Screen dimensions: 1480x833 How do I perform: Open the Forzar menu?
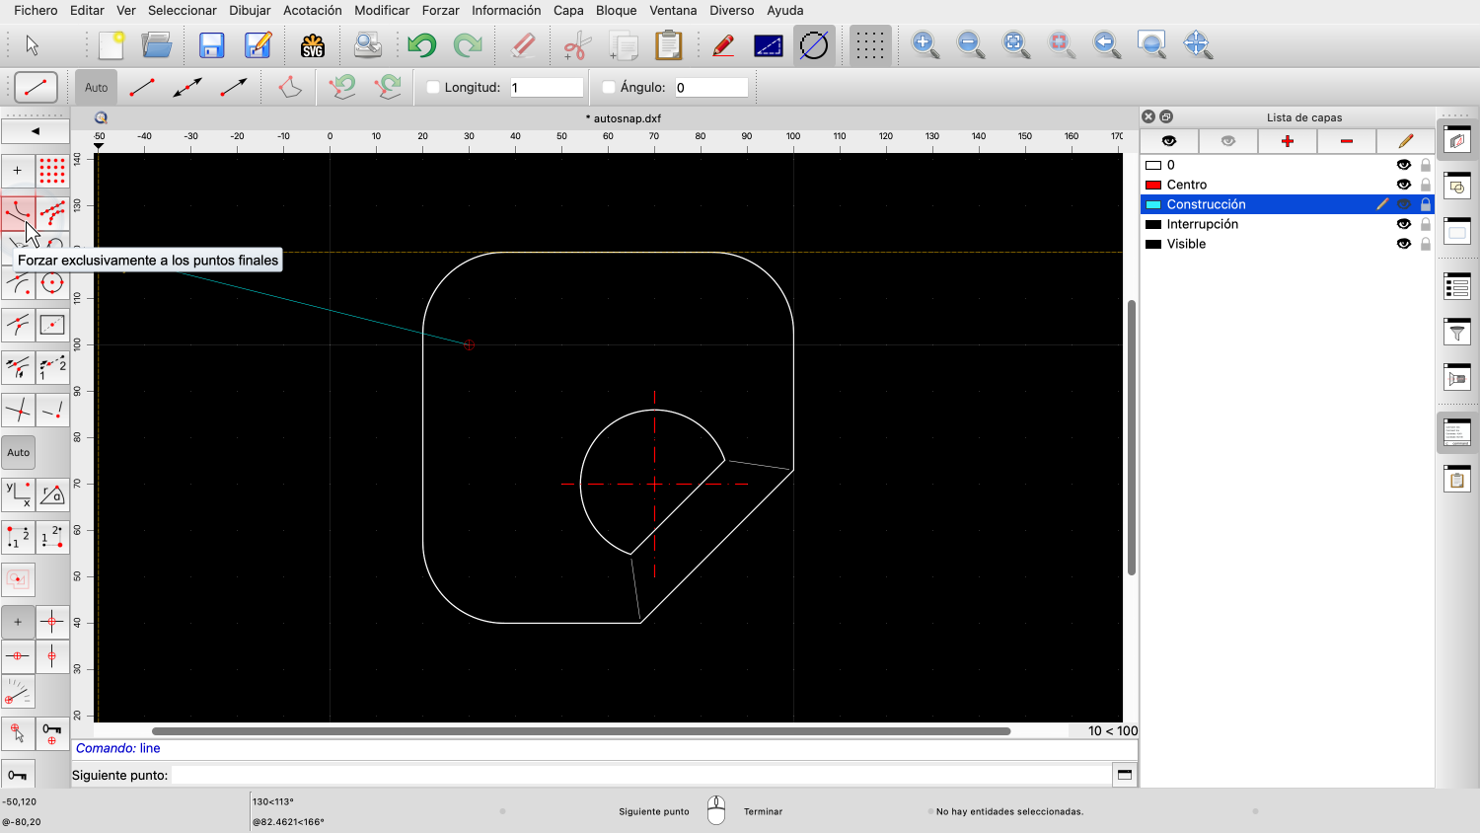click(x=440, y=11)
